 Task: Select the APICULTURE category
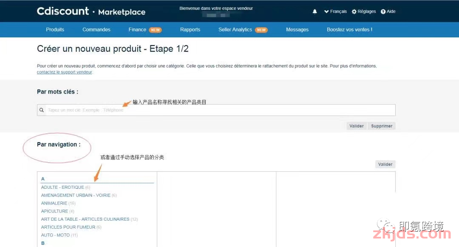point(58,211)
